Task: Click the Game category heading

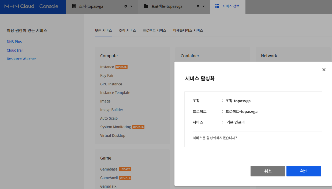Action: tap(106, 158)
